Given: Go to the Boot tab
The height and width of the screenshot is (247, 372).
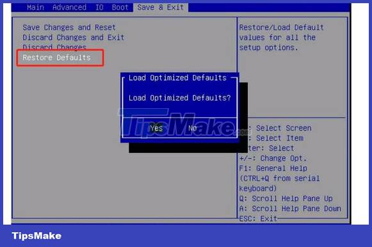Looking at the screenshot, I should click(x=120, y=7).
